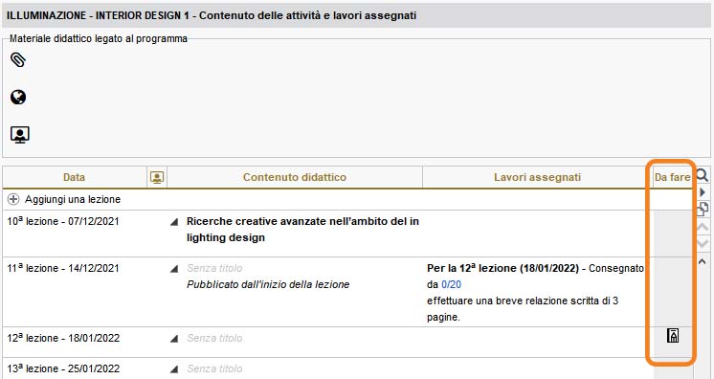
Task: Click the right-pointing arrow on the sidebar
Action: 703,192
